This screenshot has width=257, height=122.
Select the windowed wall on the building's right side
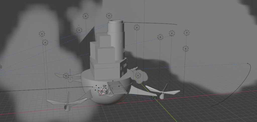[x=124, y=67]
